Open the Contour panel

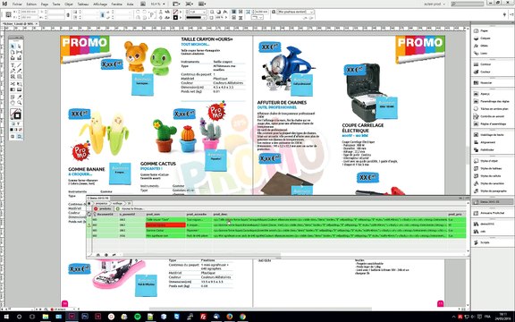point(485,64)
